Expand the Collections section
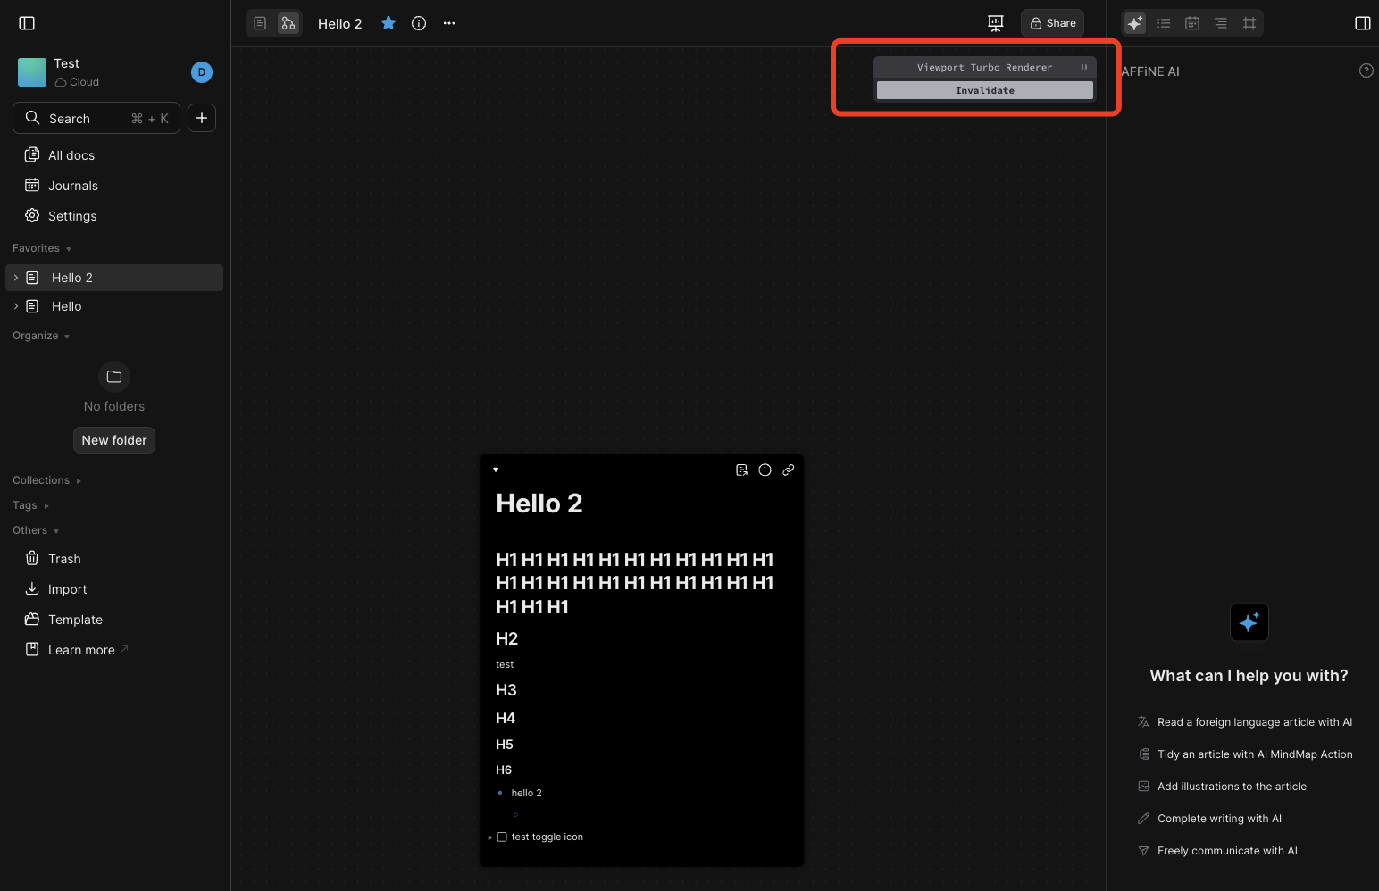Viewport: 1379px width, 891px height. tap(46, 480)
